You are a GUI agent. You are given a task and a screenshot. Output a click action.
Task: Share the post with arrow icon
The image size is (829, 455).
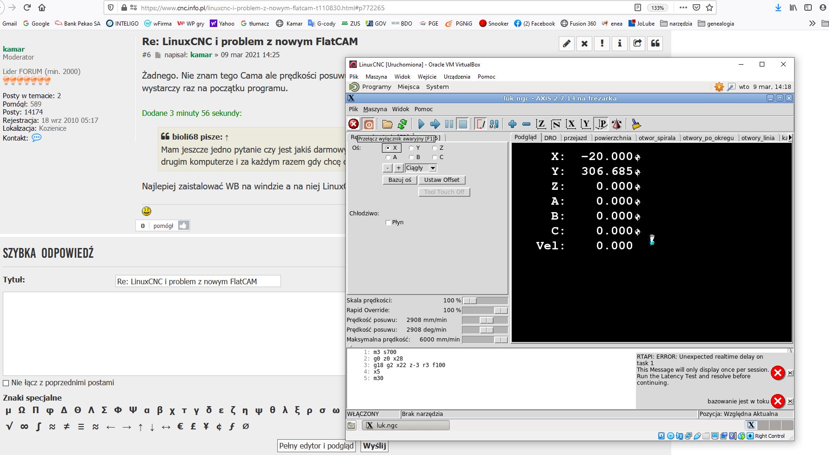tap(637, 44)
